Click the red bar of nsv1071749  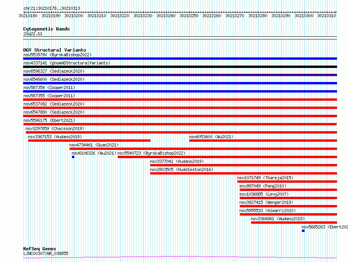(x=287, y=182)
